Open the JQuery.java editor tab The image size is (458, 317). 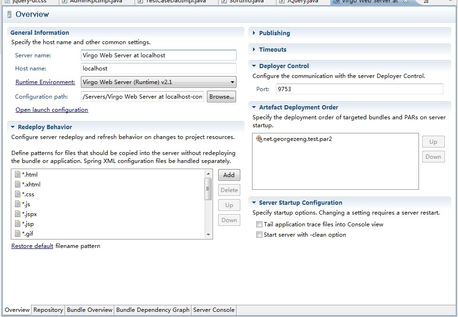coord(303,1)
